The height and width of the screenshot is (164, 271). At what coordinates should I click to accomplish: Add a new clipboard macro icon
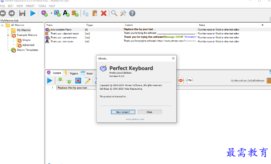[x=75, y=13]
